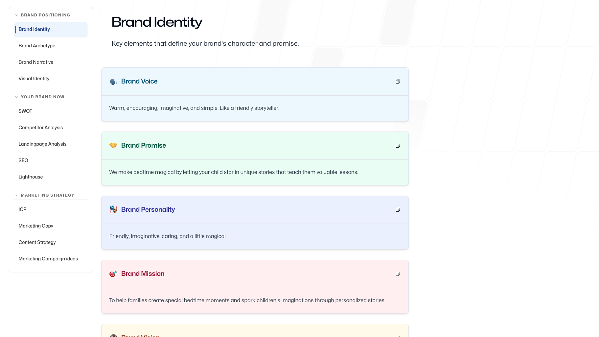Image resolution: width=599 pixels, height=337 pixels.
Task: Click the handshake icon beside Brand Promise
Action: pos(113,145)
